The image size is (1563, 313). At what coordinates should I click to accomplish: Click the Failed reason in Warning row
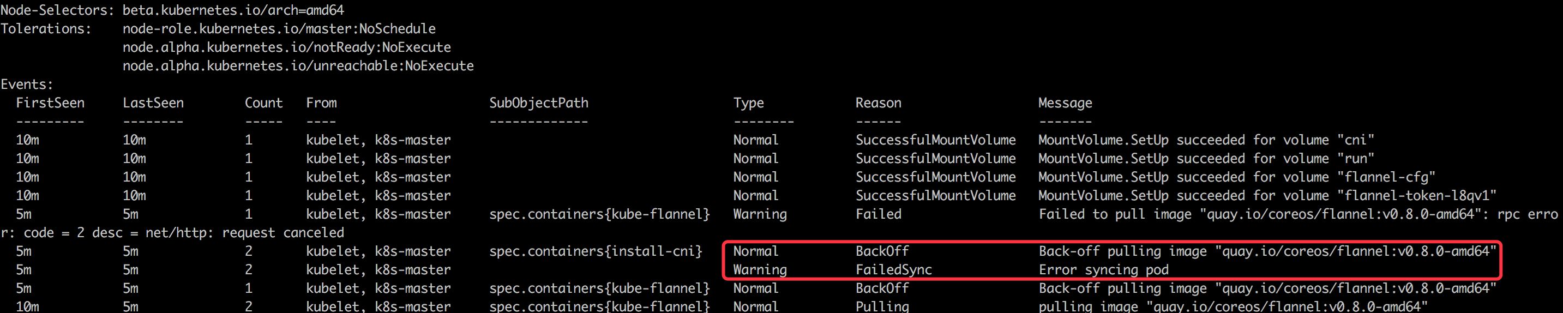click(878, 214)
